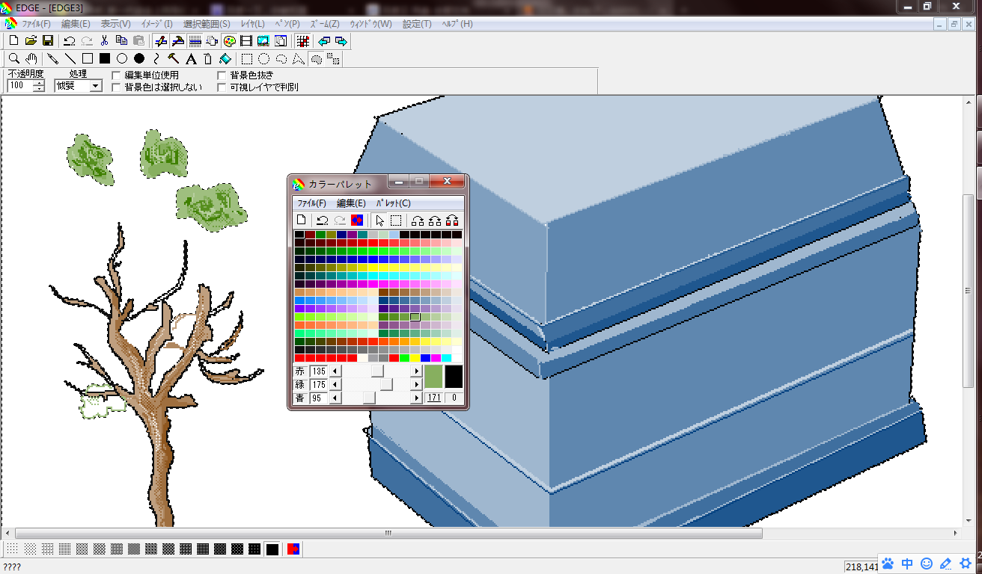This screenshot has height=574, width=982.
Task: Enable the 編集単位使用 checkbox
Action: click(x=116, y=75)
